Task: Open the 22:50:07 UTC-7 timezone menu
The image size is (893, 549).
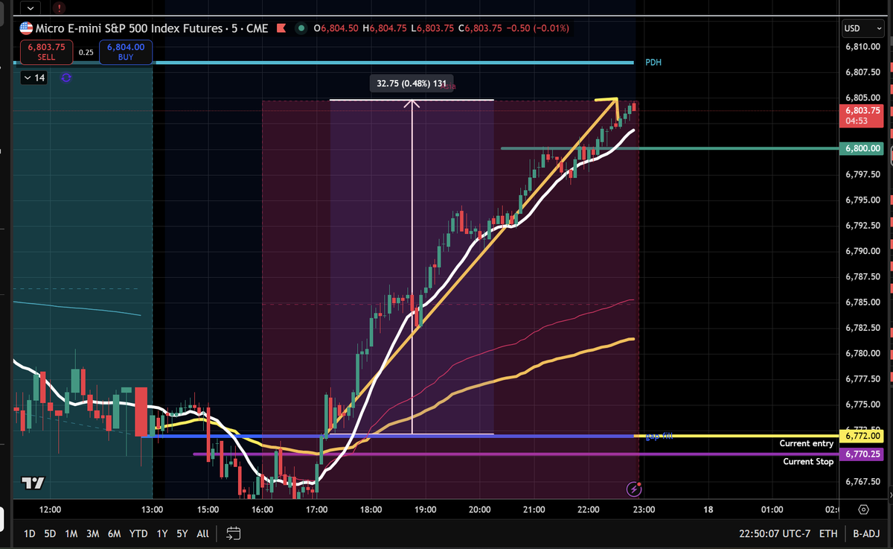Action: [774, 533]
